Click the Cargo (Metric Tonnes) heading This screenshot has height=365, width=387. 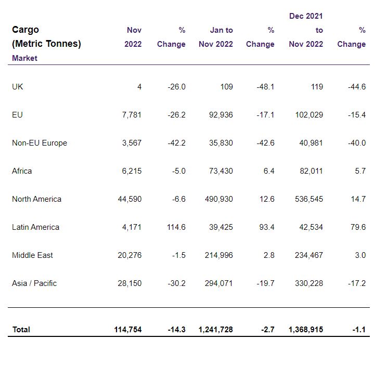pyautogui.click(x=46, y=36)
